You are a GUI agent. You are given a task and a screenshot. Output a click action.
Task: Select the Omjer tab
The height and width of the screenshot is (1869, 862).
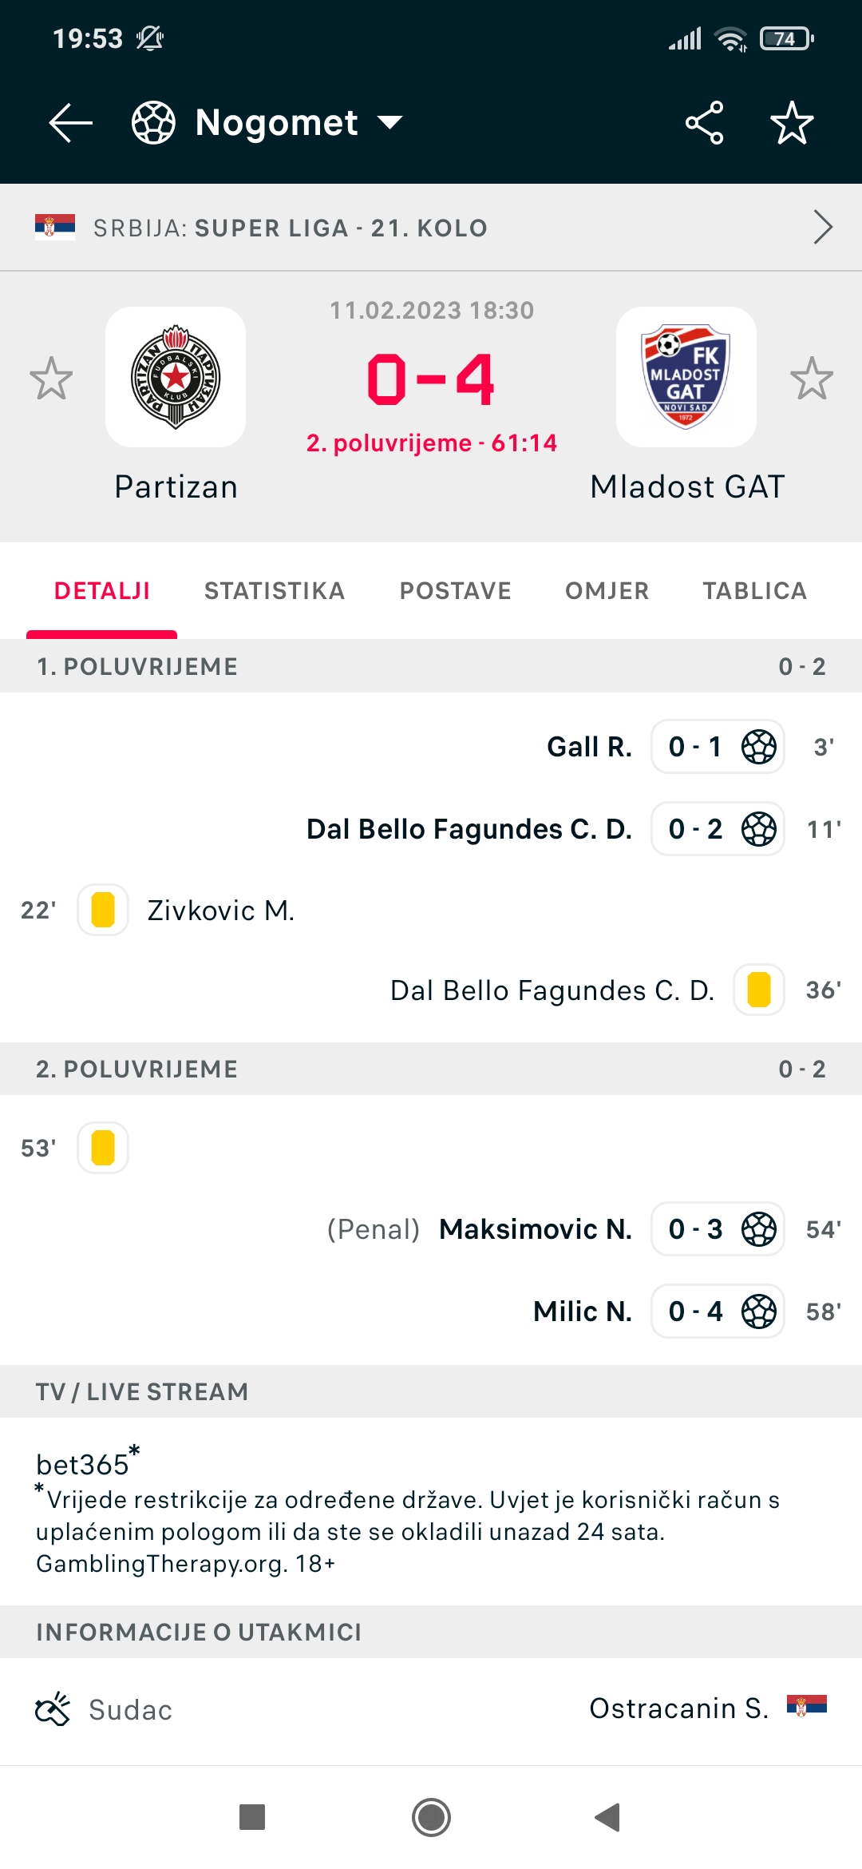(607, 591)
